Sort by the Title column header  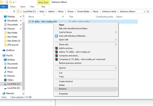[x=81, y=17]
